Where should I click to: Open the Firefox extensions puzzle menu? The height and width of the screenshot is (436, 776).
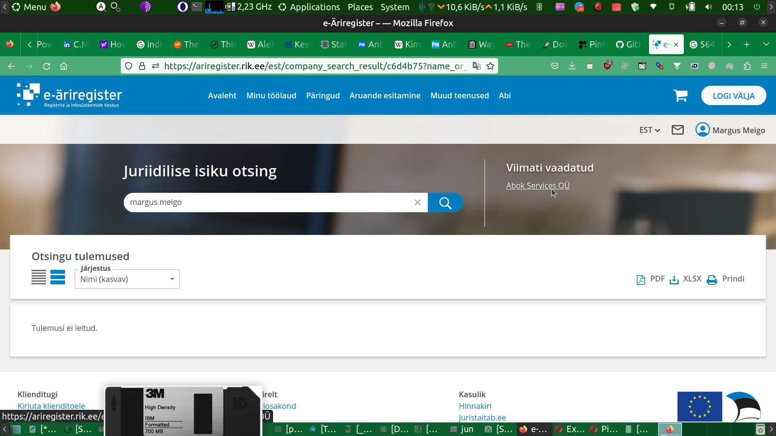747,66
